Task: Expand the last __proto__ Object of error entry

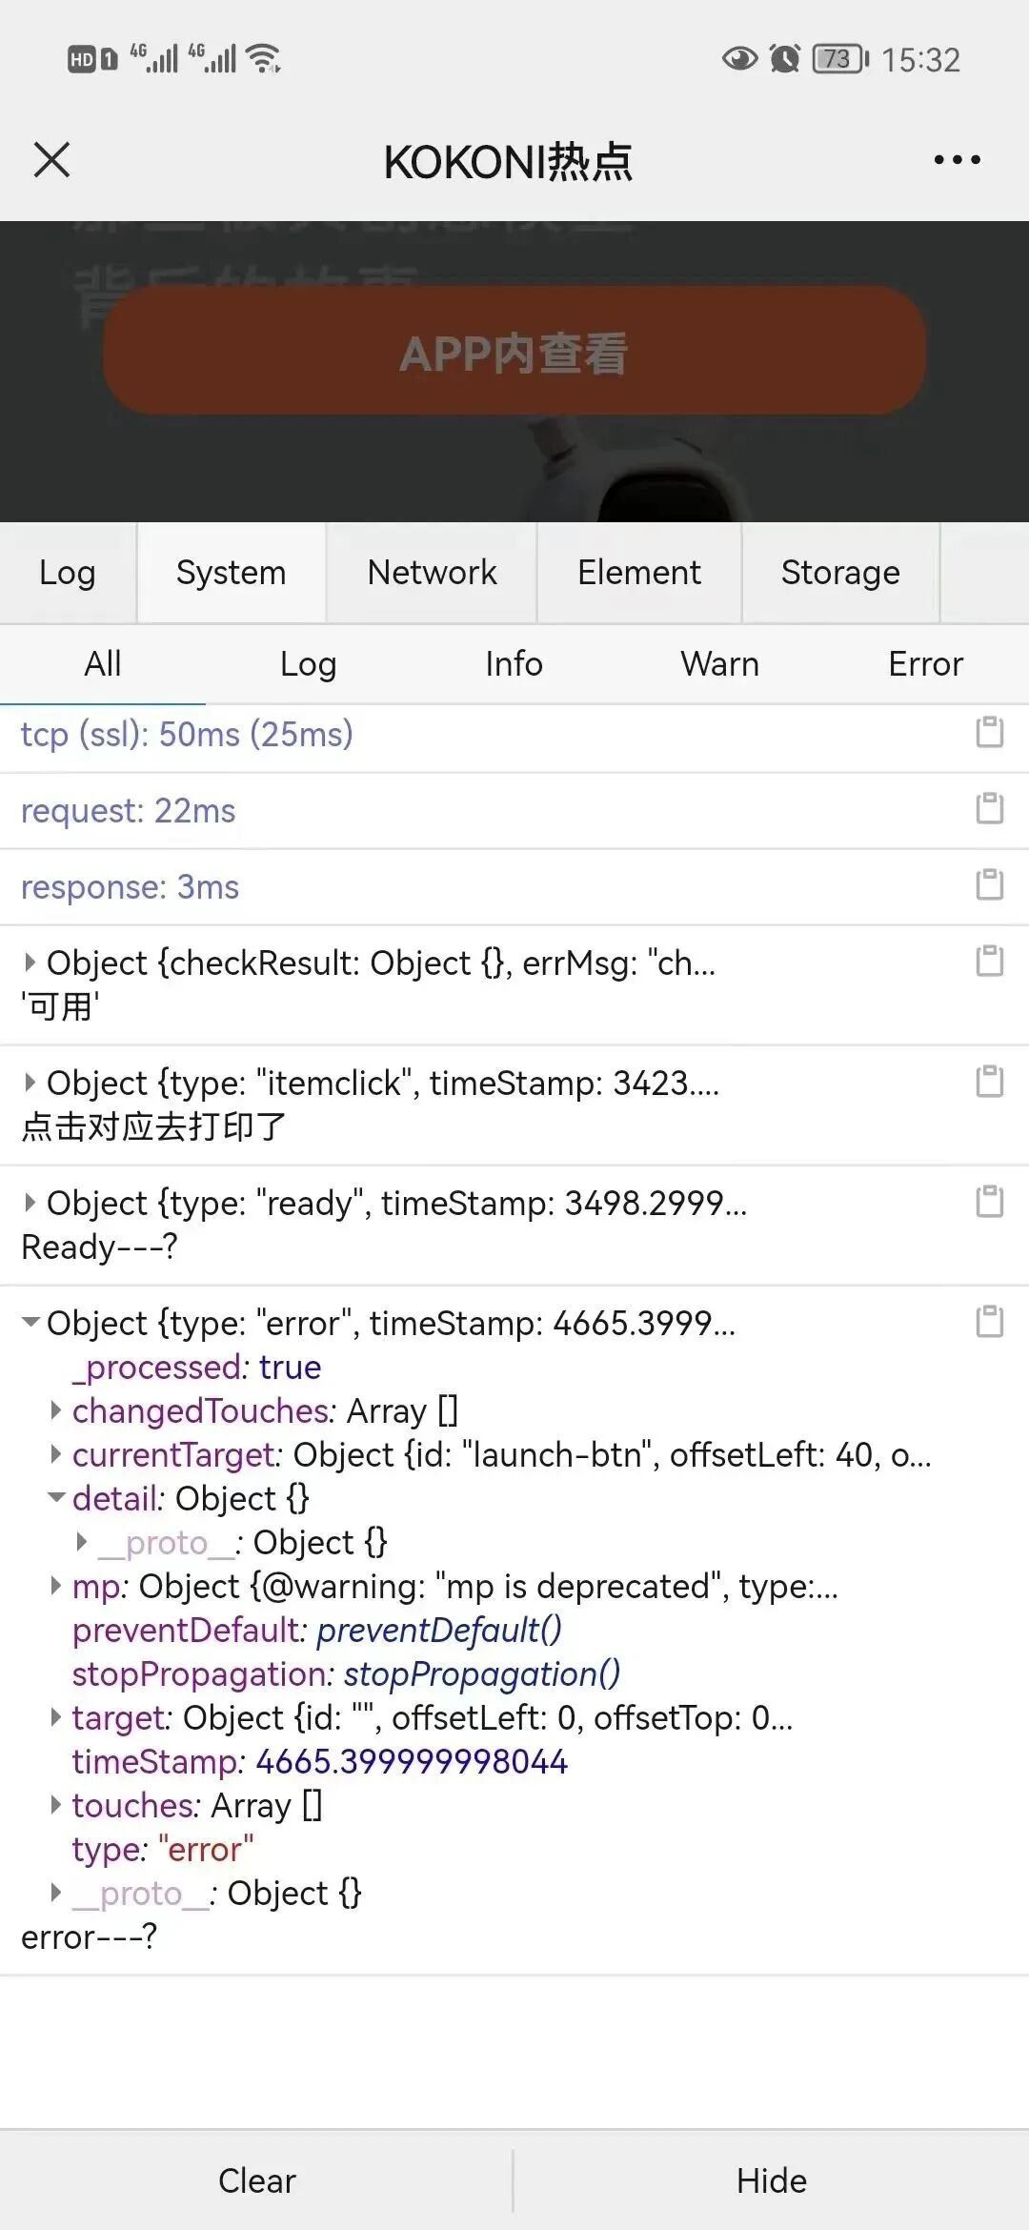Action: point(56,1893)
